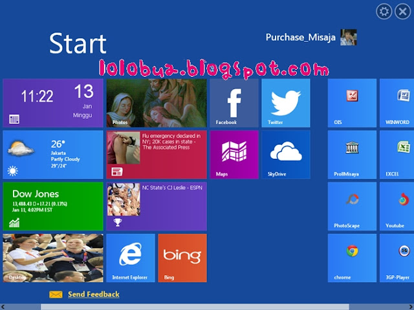Image resolution: width=414 pixels, height=310 pixels.
Task: Launch the chrome tile
Action: [x=352, y=258]
